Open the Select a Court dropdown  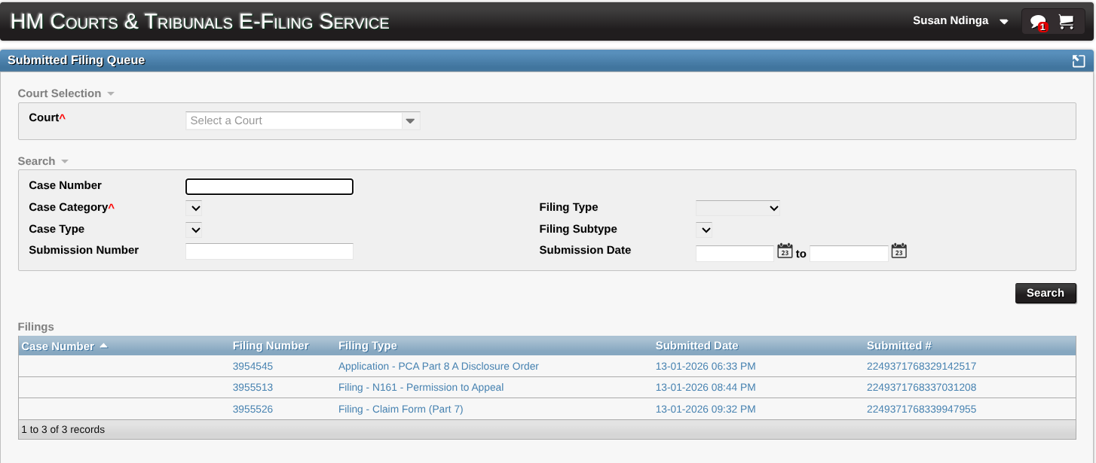[x=303, y=120]
